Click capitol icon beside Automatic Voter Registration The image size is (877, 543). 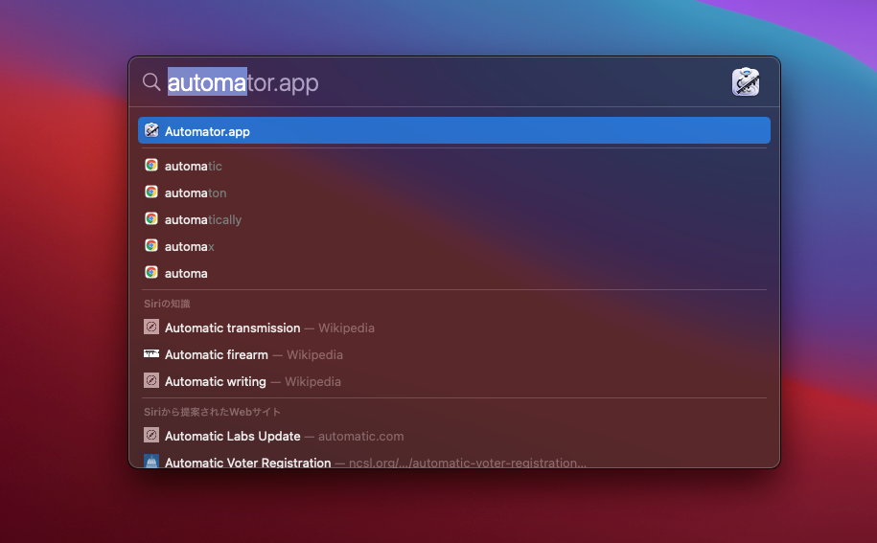(151, 462)
